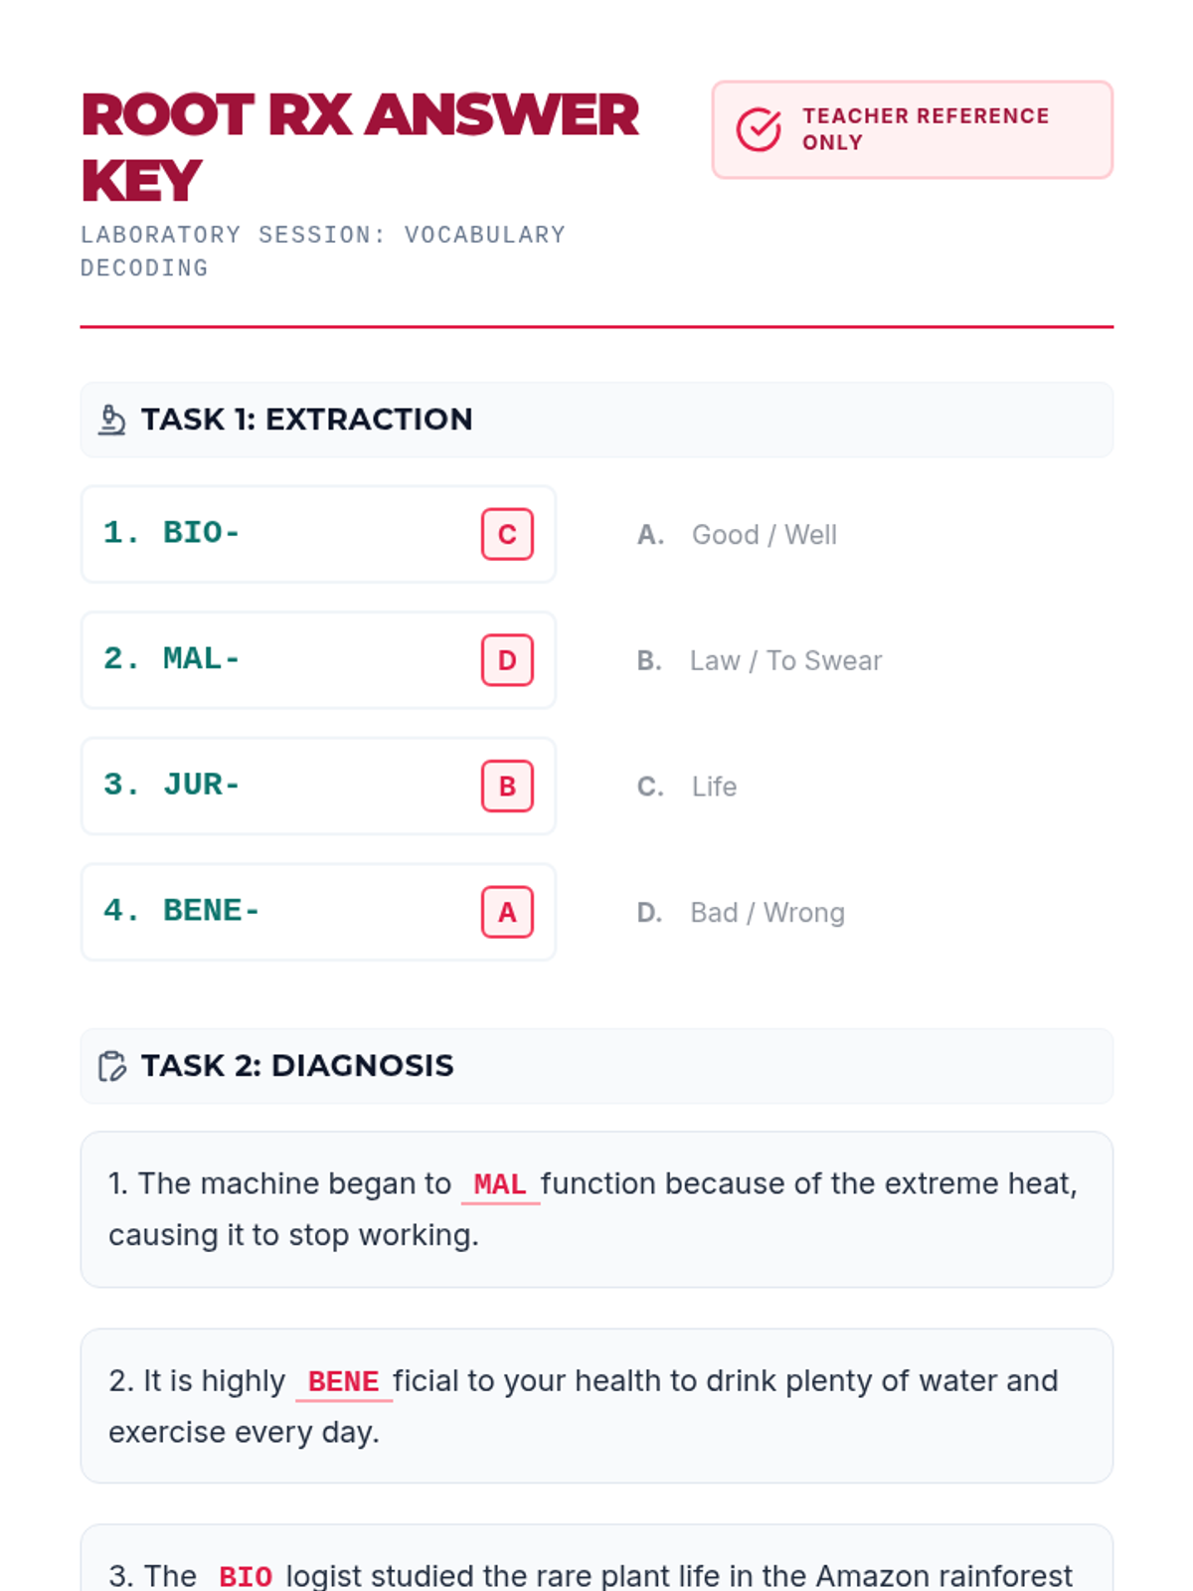The image size is (1193, 1591).
Task: Click the answer letter A badge for BENE-
Action: [507, 912]
